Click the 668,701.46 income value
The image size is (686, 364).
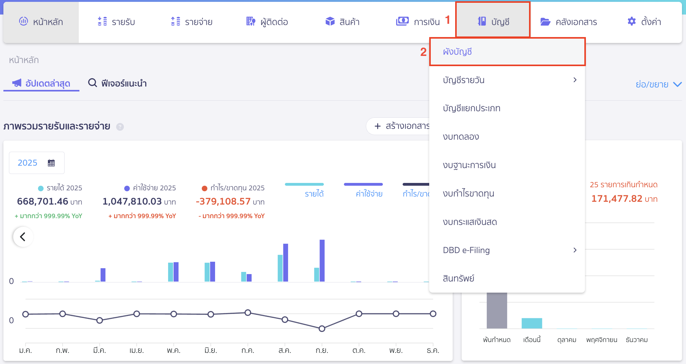pyautogui.click(x=43, y=201)
